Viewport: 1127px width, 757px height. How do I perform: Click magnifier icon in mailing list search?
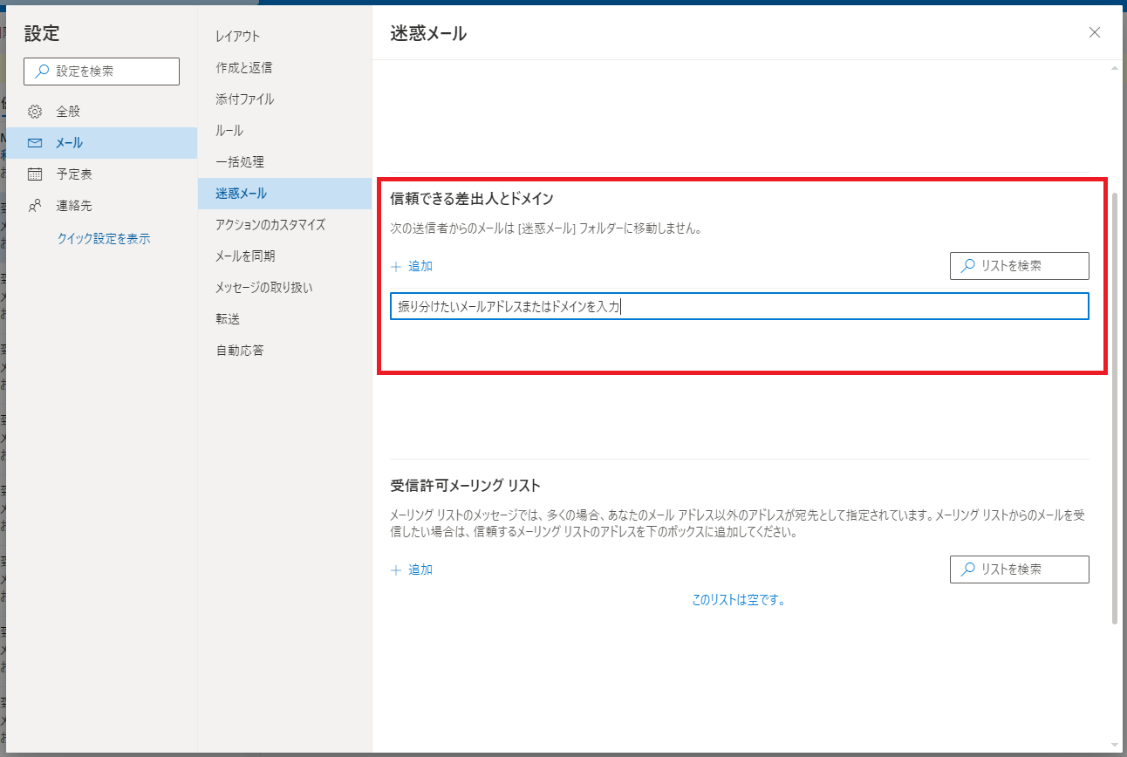967,569
